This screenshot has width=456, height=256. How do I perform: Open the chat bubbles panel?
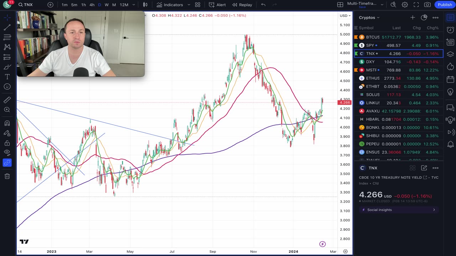click(x=450, y=107)
